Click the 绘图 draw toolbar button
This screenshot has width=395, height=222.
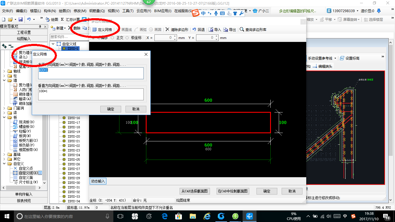(52, 19)
